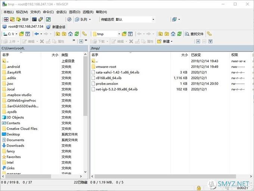Click the lock encryption icon in status bar
The height and width of the screenshot is (191, 254).
coord(199,188)
